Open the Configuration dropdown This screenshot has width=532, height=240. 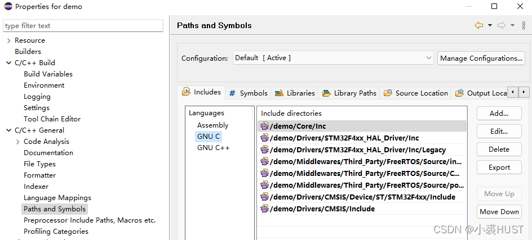[x=333, y=58]
